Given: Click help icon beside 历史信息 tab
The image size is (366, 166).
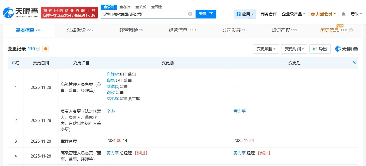Looking at the screenshot, I should coord(351,30).
